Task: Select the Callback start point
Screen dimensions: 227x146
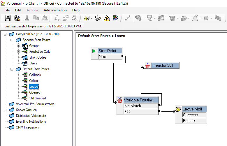Action: (35, 75)
